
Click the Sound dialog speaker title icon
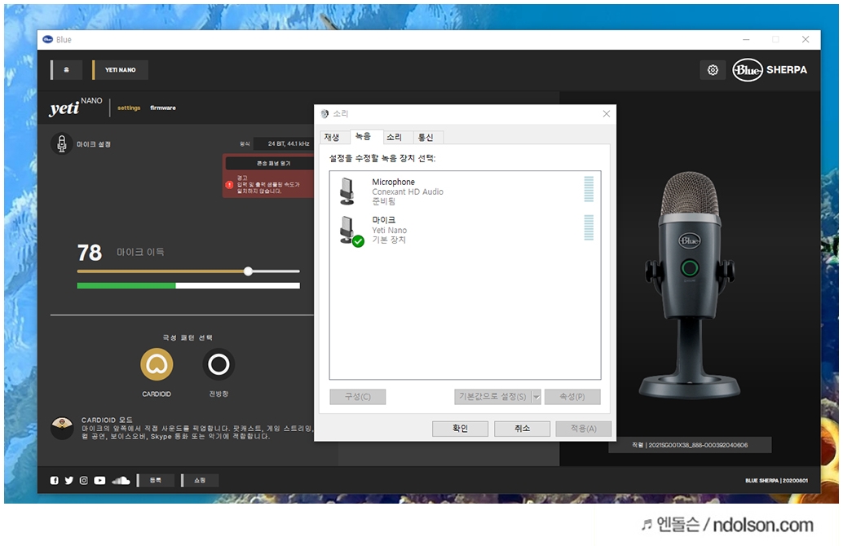point(324,114)
